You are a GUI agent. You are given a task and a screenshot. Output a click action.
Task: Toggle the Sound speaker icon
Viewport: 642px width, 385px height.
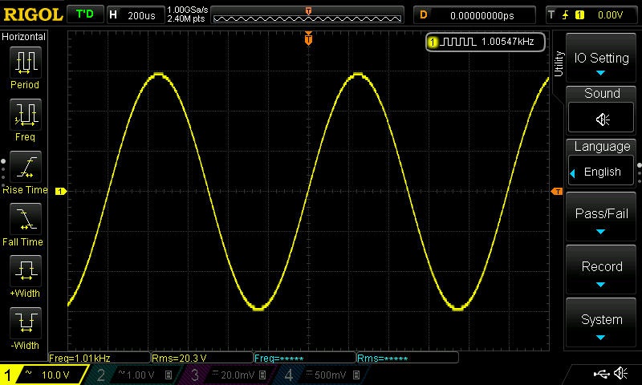[x=602, y=119]
